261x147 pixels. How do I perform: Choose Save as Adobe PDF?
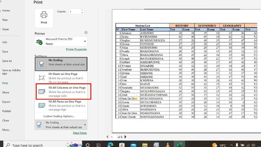point(11,72)
